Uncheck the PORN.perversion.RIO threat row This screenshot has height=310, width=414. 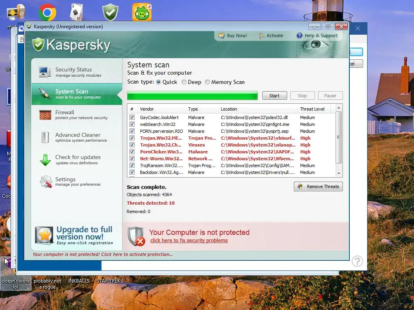[x=132, y=131]
